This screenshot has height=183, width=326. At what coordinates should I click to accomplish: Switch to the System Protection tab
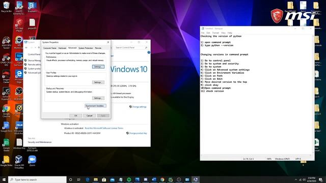86,48
